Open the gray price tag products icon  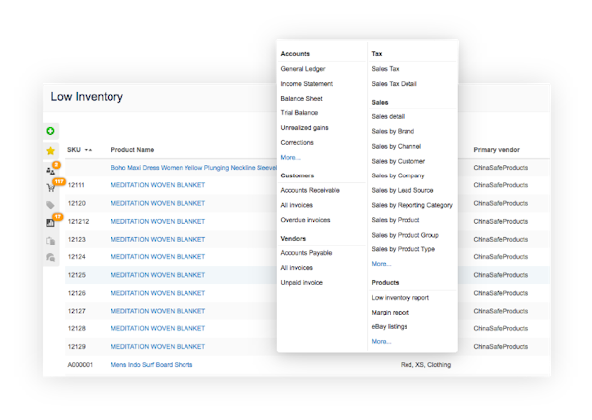50,205
